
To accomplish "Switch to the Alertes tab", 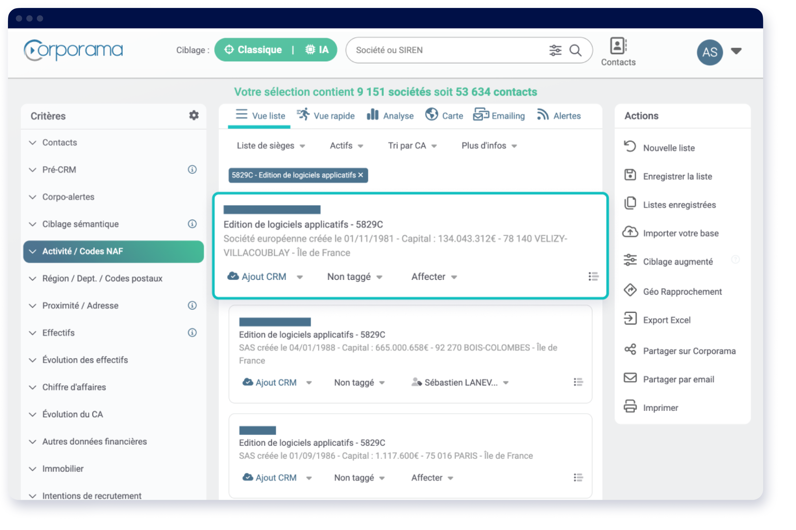I will click(x=559, y=116).
